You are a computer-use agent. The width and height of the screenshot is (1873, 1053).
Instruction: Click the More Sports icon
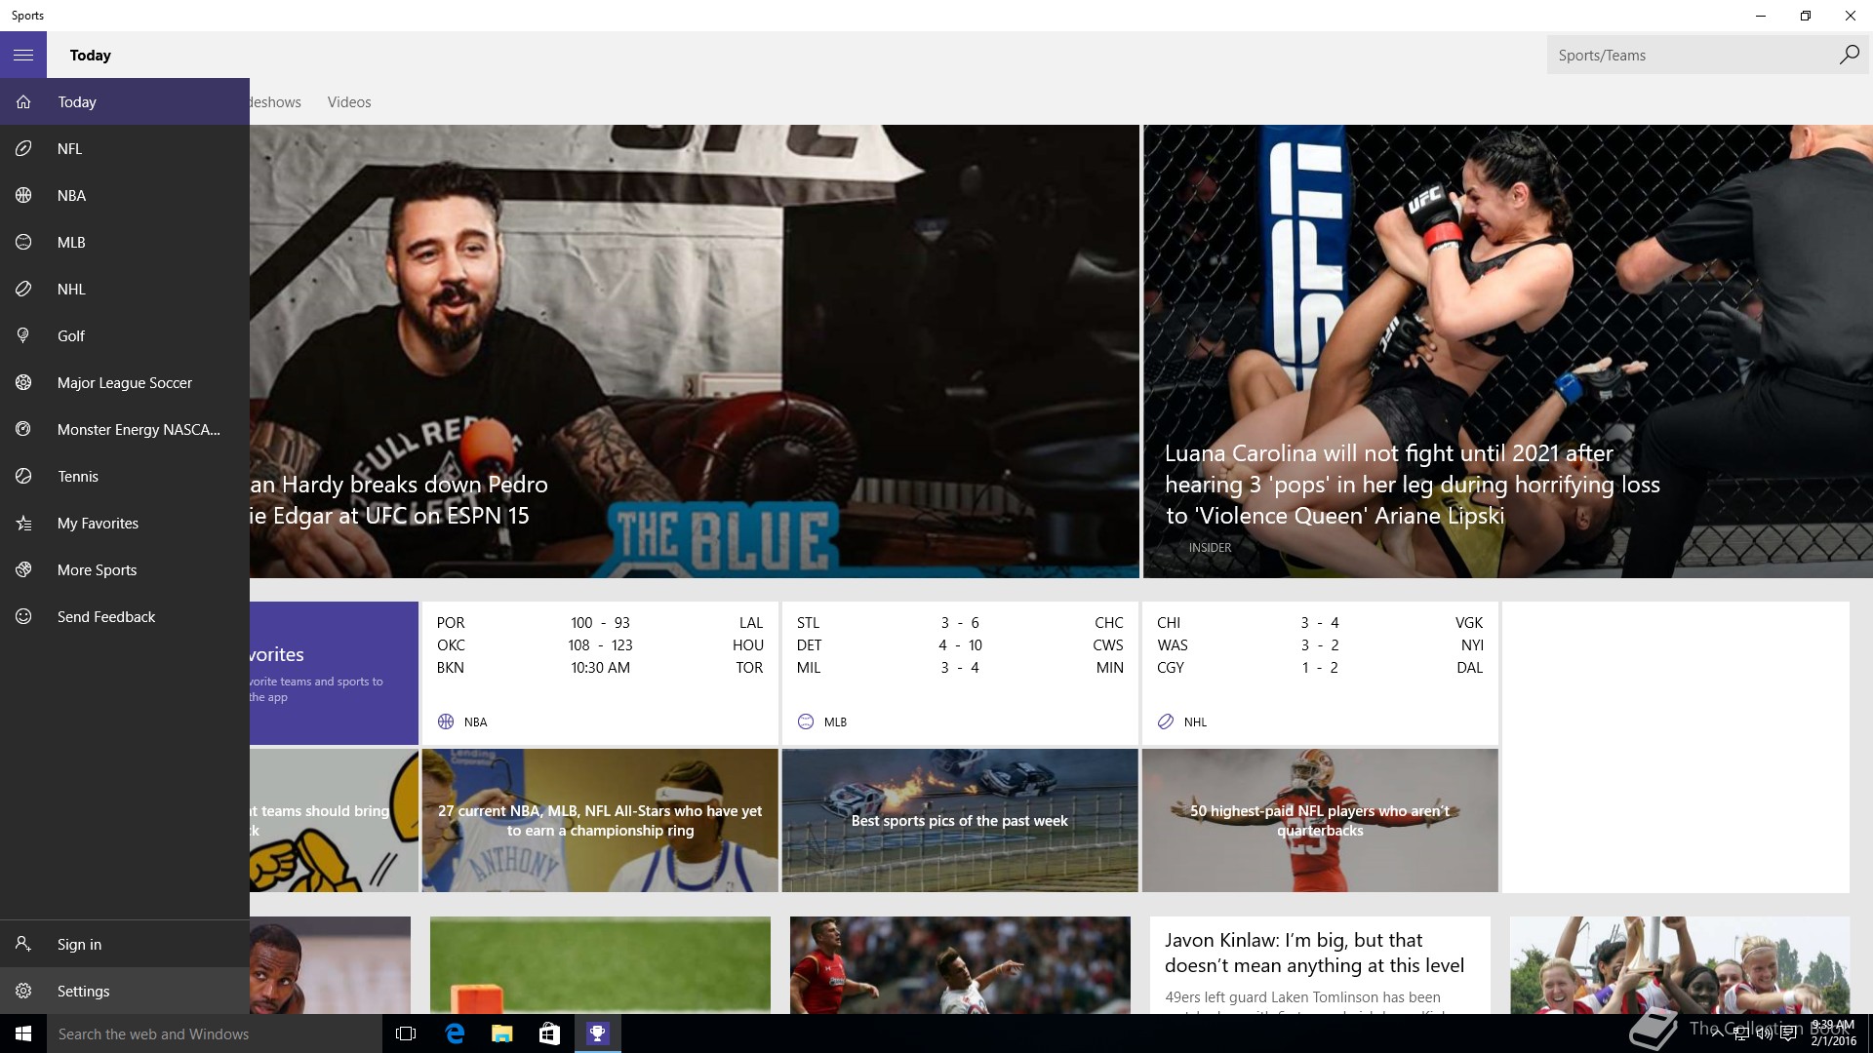(23, 569)
